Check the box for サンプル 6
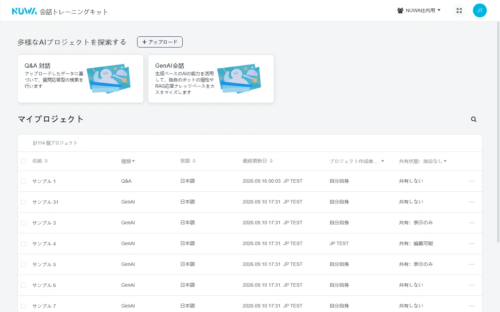 pos(24,285)
